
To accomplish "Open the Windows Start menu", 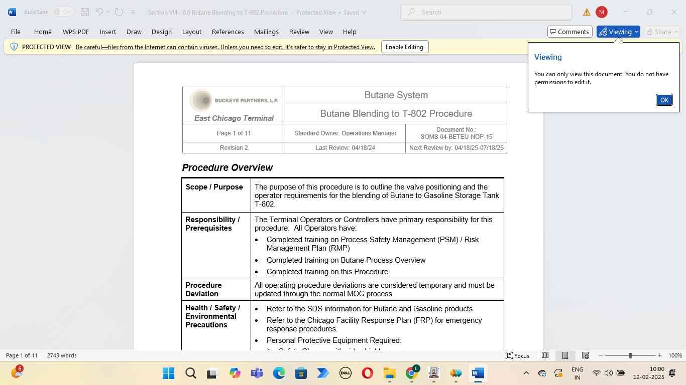I will tap(169, 373).
